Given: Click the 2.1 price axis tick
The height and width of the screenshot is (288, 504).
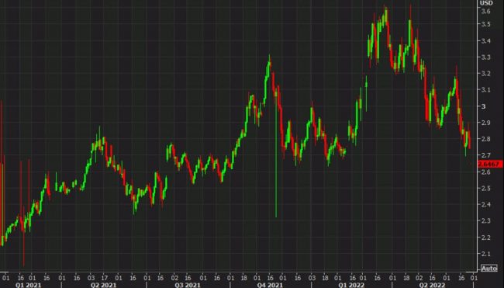Looking at the screenshot, I should click(x=485, y=254).
